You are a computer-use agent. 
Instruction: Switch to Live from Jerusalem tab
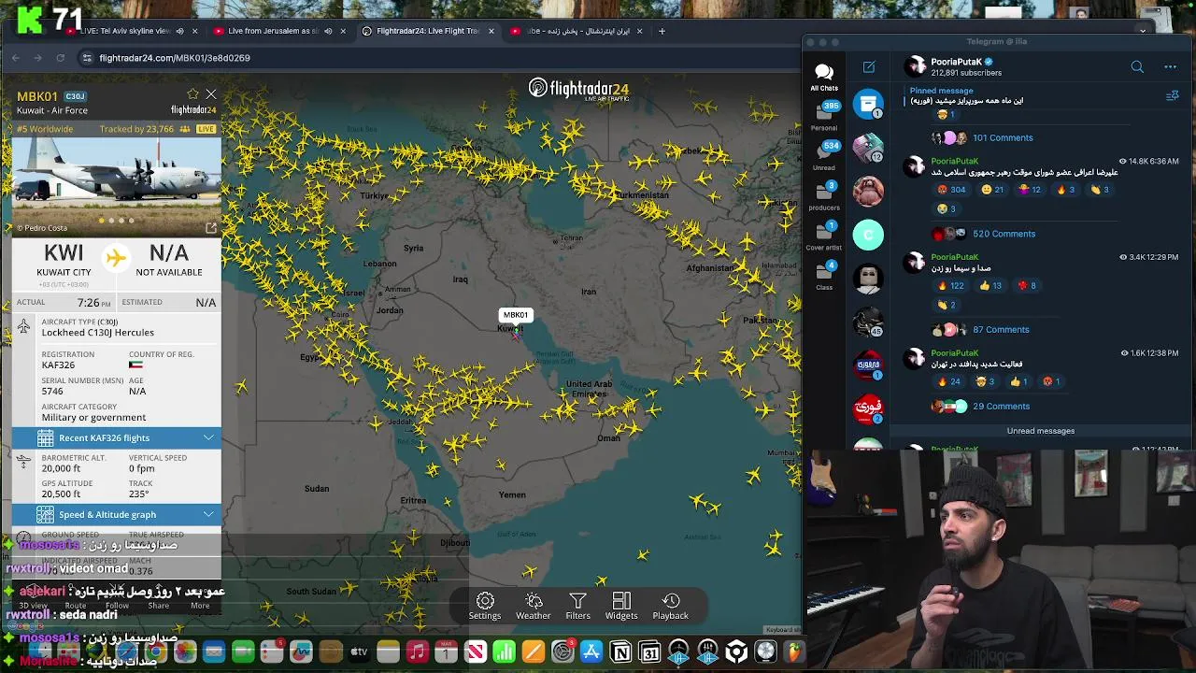(278, 31)
